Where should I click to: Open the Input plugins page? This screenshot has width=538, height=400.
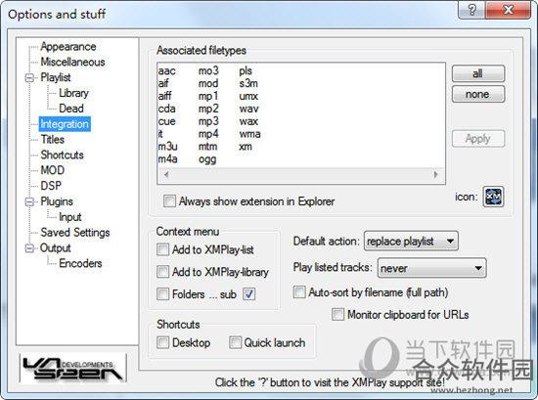70,217
